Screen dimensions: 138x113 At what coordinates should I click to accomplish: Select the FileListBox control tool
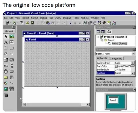pos(12,77)
